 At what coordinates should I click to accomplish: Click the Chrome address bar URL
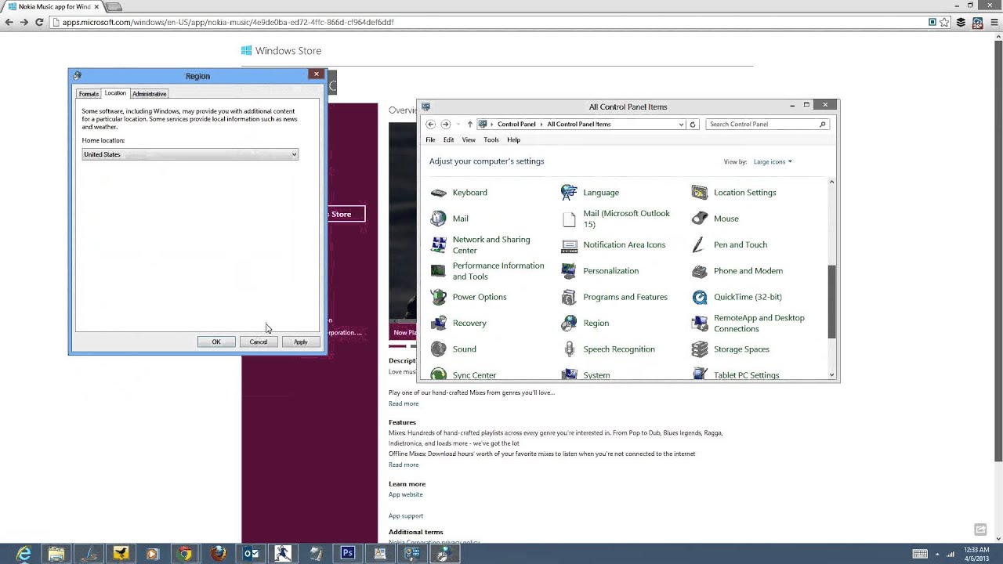[228, 22]
